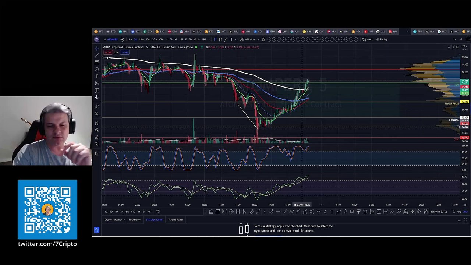Open the indicator templates grid icon
Screen dimensions: 471x265
tap(263, 39)
